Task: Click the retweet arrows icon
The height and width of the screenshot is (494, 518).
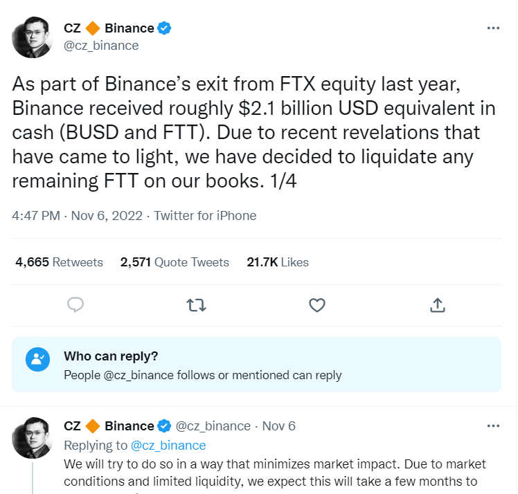Action: 196,305
